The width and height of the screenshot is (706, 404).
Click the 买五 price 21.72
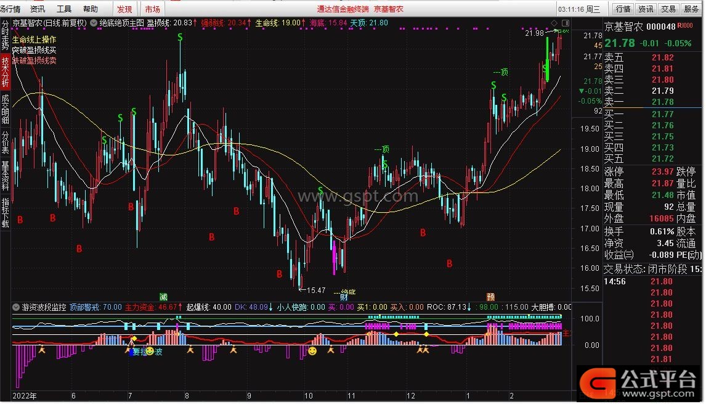(x=663, y=159)
